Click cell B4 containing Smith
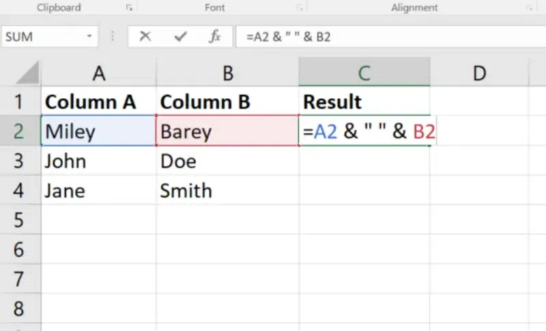The height and width of the screenshot is (331, 546). pos(227,192)
